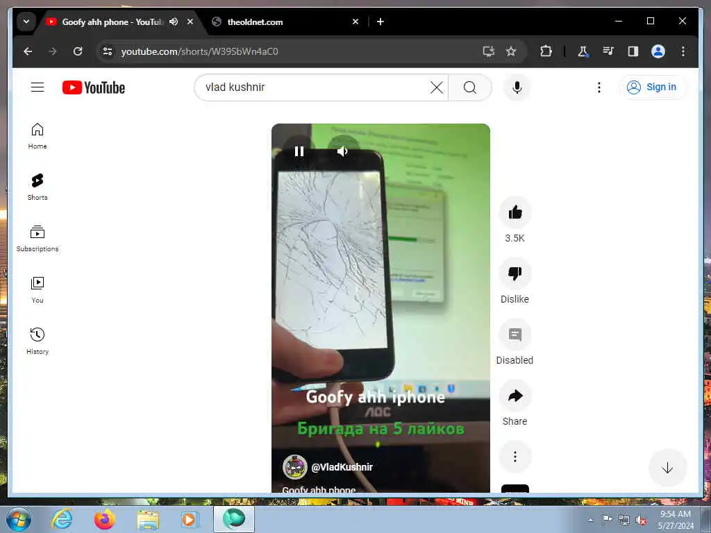This screenshot has width=711, height=533.
Task: Click the disabled comments icon
Action: (x=515, y=335)
